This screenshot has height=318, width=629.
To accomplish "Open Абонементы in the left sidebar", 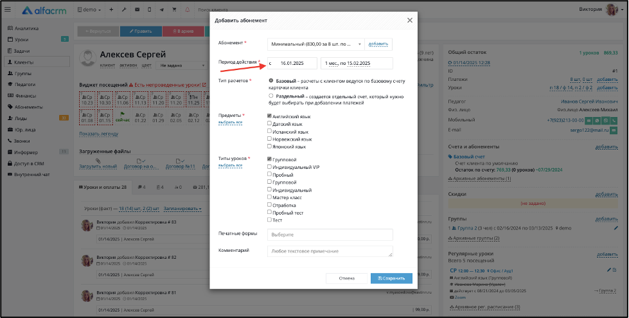I will [x=28, y=107].
